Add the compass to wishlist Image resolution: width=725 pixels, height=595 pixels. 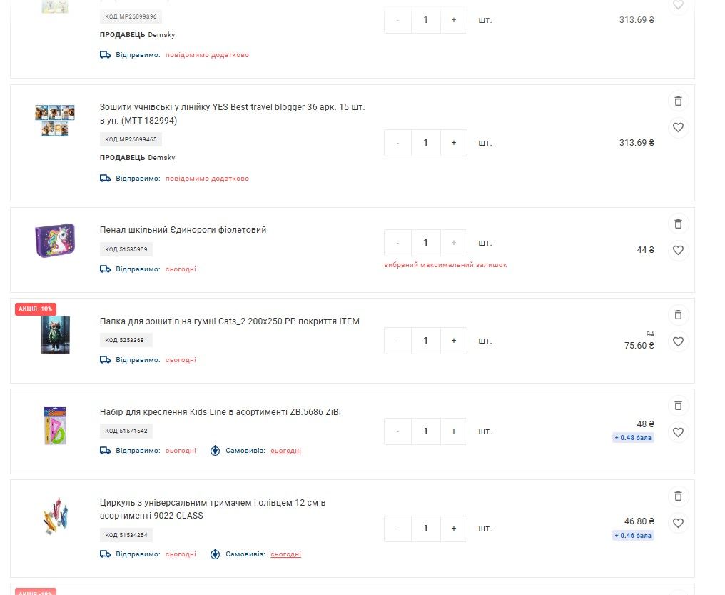678,523
